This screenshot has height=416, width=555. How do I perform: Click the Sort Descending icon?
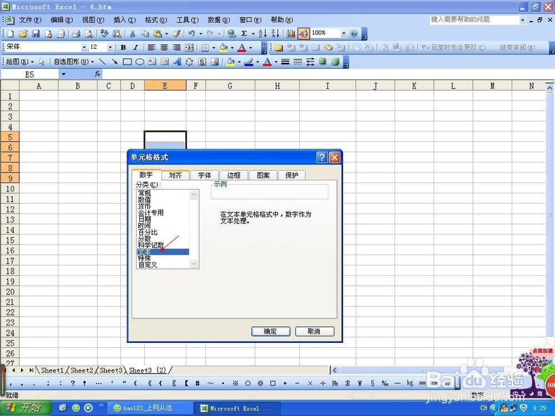tap(275, 34)
